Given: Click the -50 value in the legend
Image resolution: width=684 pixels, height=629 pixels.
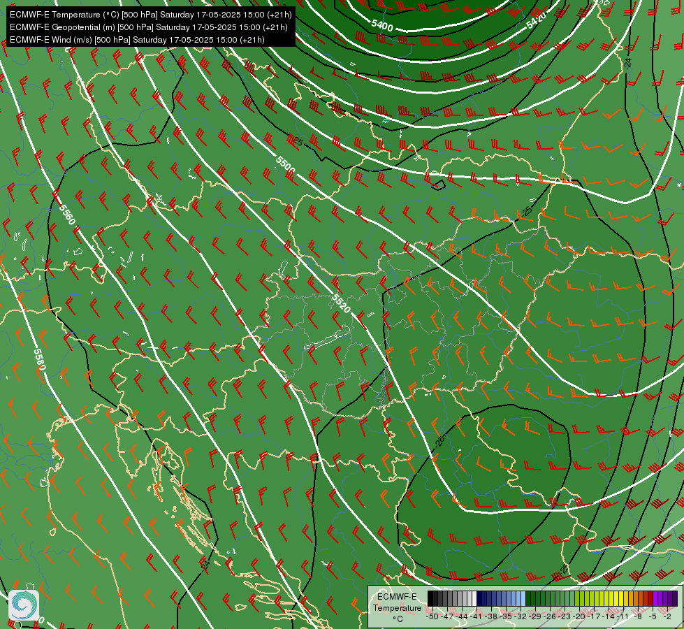Looking at the screenshot, I should point(432,616).
